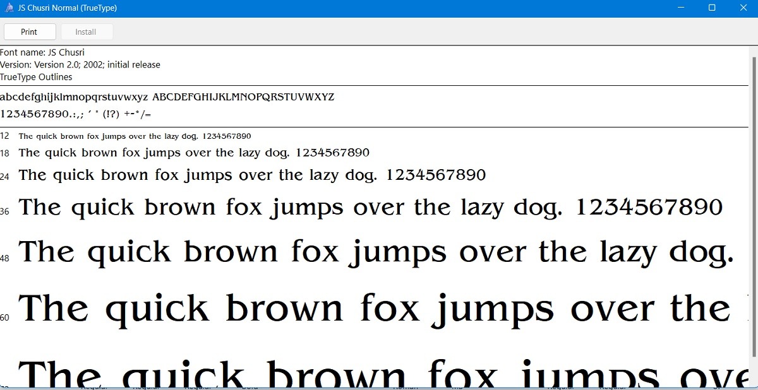The height and width of the screenshot is (390, 758).
Task: Click the grayed-out Install button
Action: (87, 31)
